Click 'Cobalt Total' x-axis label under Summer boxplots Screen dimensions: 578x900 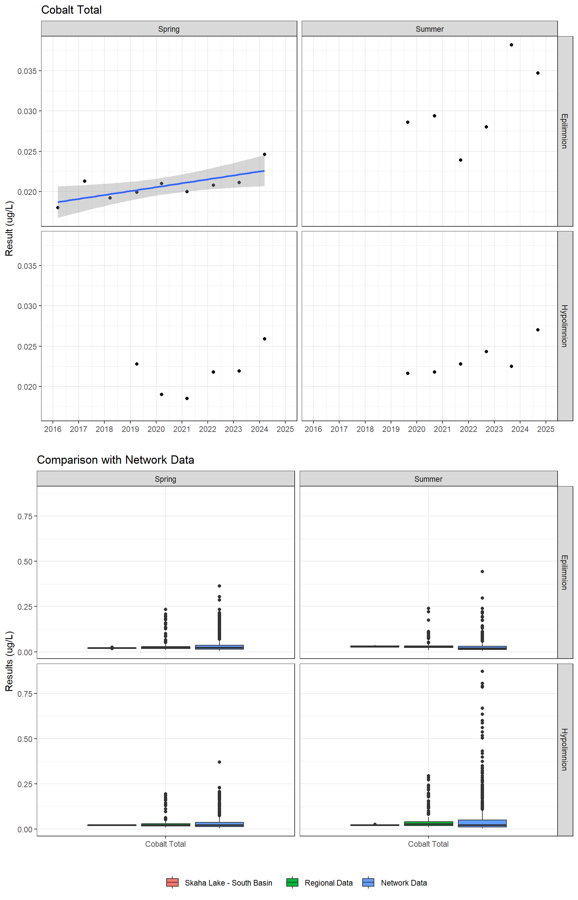click(x=428, y=844)
